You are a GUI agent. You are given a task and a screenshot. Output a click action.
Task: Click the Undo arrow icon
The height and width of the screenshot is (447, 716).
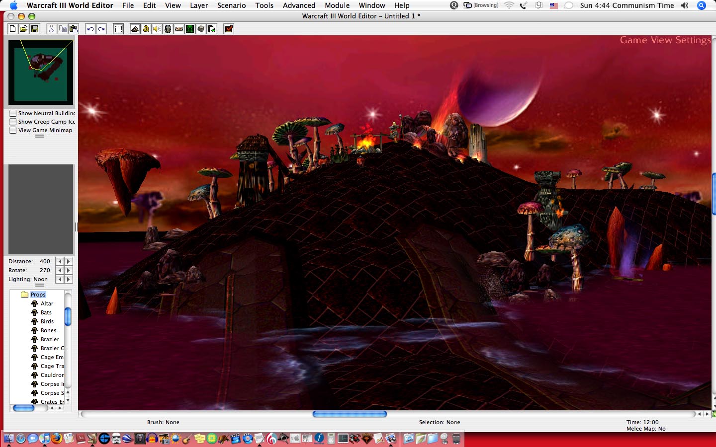click(x=90, y=29)
